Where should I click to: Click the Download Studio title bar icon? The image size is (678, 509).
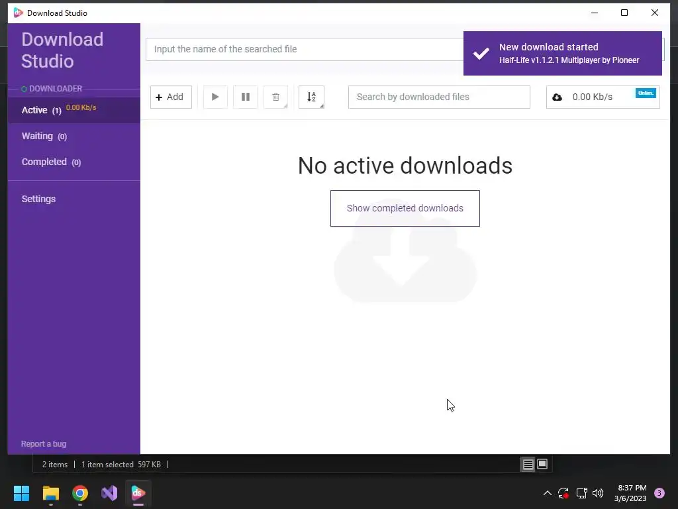(18, 13)
